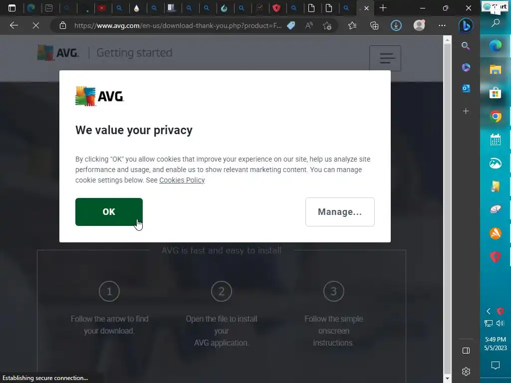Open Microsoft 365 in Edge sidebar
The height and width of the screenshot is (383, 511).
coord(466,67)
